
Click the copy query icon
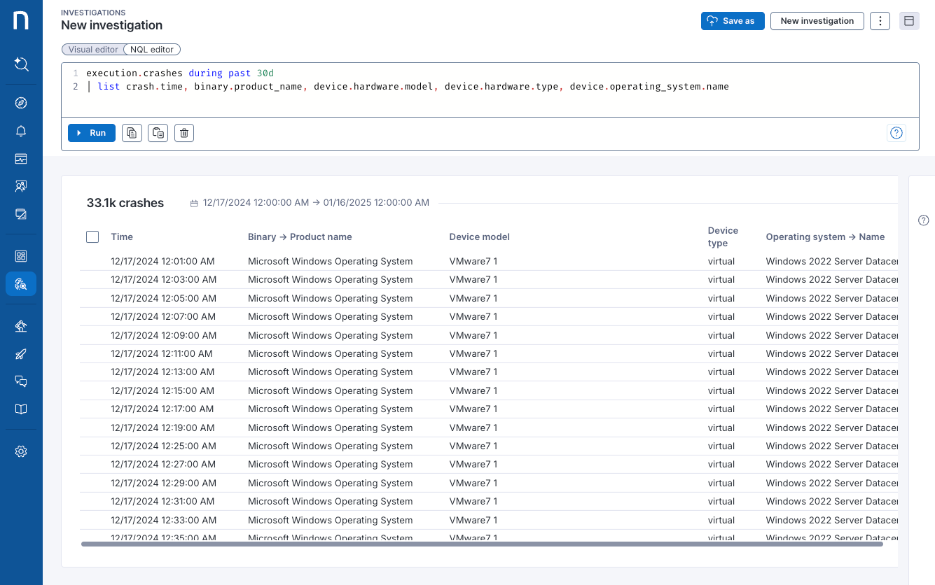(132, 133)
